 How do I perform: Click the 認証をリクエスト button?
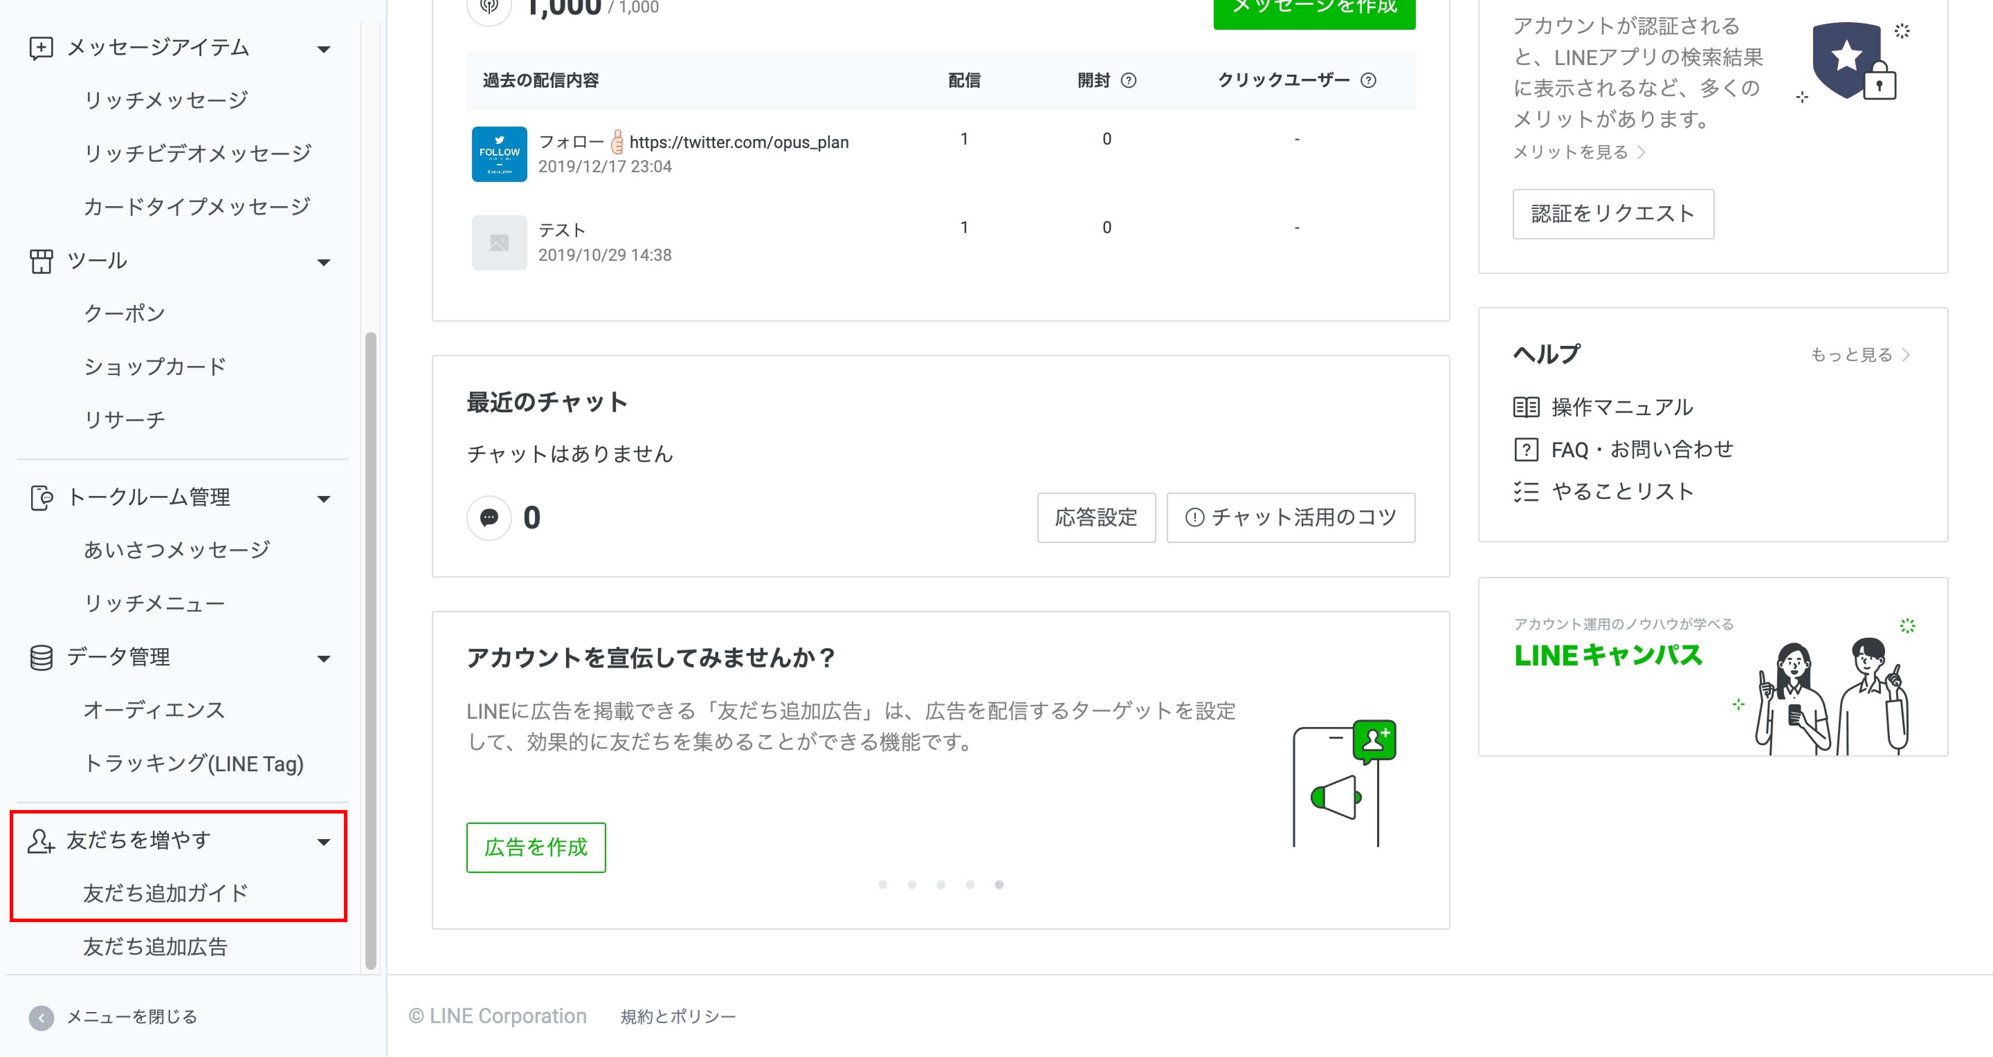pyautogui.click(x=1613, y=213)
